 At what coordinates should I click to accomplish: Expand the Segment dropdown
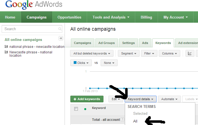pos(128,54)
